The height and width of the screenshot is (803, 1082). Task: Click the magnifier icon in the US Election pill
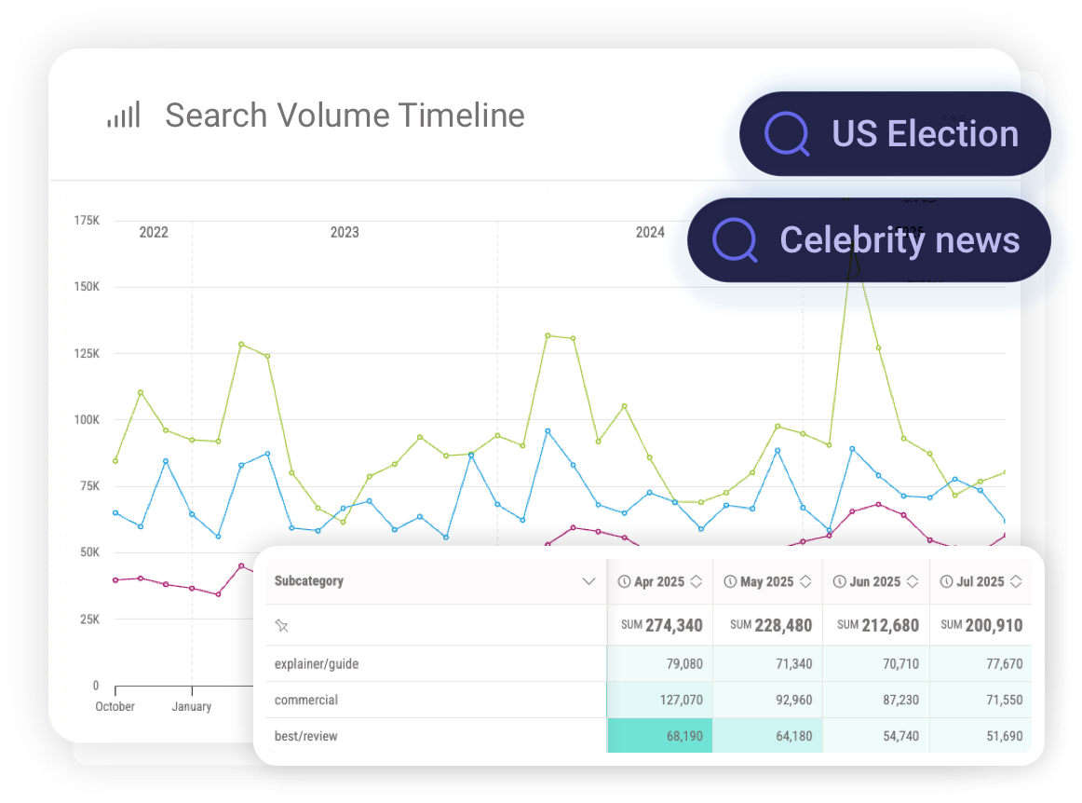pyautogui.click(x=787, y=133)
